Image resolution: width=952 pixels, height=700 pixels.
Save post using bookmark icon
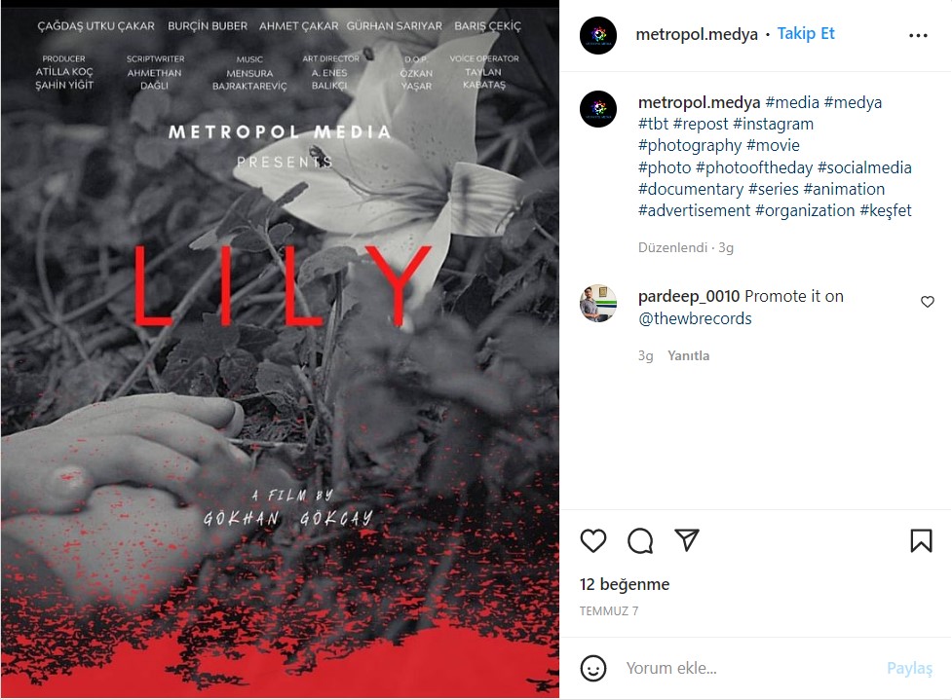point(921,540)
